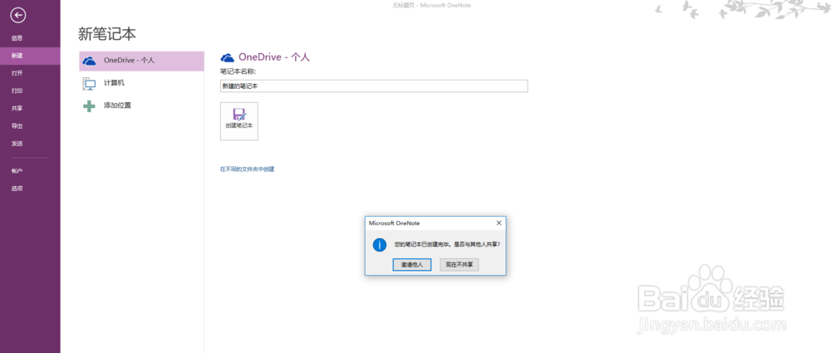Click the 笔记本名称: label
This screenshot has height=353, width=831.
coord(238,71)
